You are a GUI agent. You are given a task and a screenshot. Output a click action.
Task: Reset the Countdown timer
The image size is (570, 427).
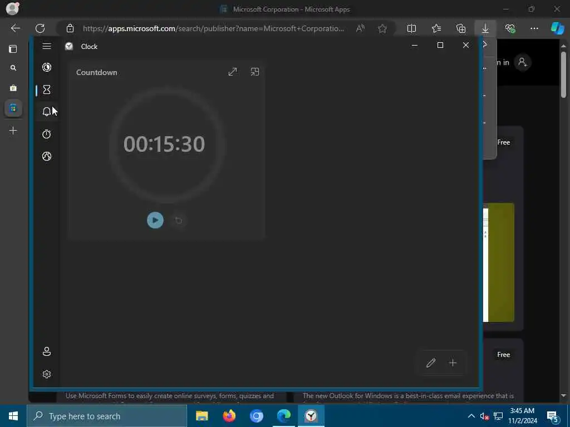(179, 220)
